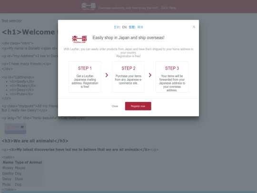Switch to Traditional Chinese (繁體)

click(x=131, y=27)
